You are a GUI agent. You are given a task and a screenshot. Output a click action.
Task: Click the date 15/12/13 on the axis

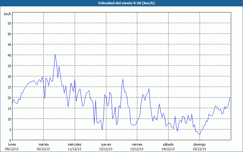coord(199,149)
